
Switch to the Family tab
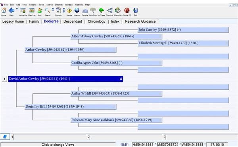coord(34,21)
